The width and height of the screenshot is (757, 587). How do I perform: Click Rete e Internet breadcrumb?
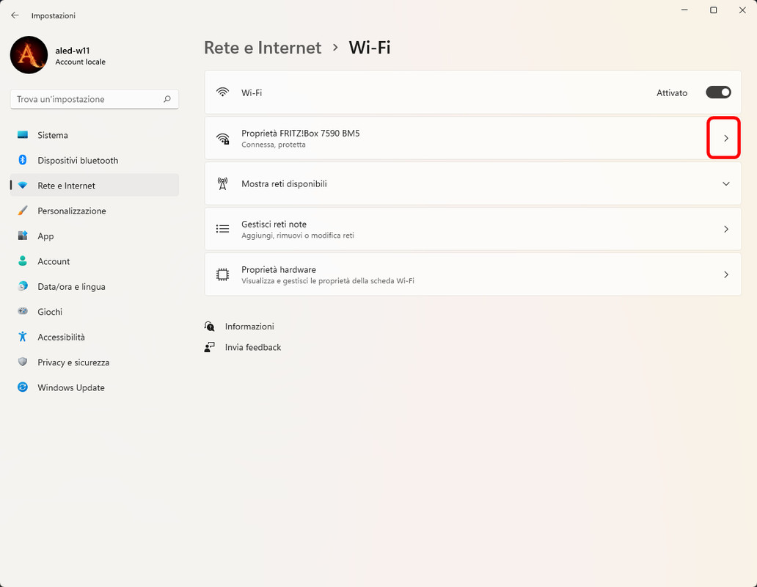click(263, 48)
